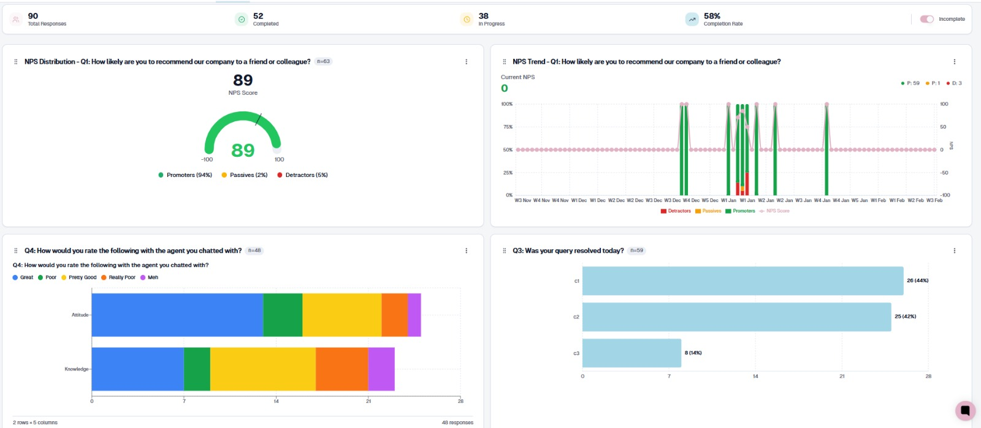Viewport: 981px width, 428px height.
Task: Click the P: 59 promoter count indicator
Action: point(910,83)
